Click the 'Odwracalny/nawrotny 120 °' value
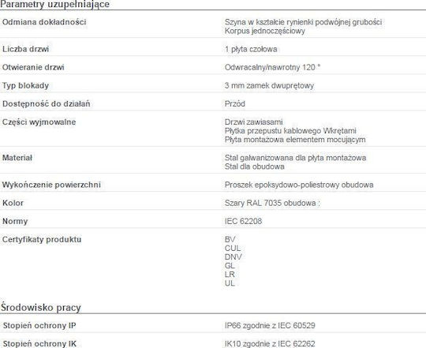Image resolution: width=426 pixels, height=348 pixels. (x=272, y=67)
